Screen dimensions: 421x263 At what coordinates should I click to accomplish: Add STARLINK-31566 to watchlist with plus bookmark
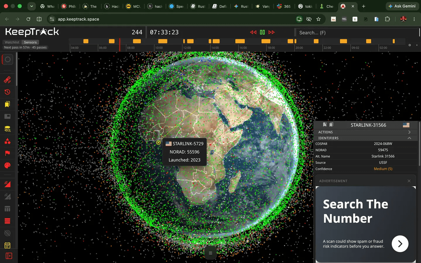[325, 124]
